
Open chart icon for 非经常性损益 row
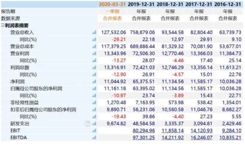[94, 103]
